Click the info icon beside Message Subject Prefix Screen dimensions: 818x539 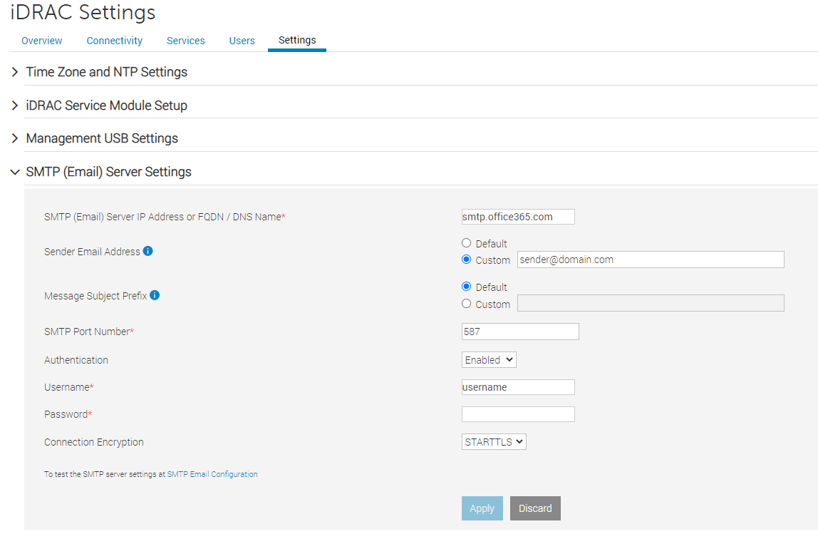[x=155, y=294]
